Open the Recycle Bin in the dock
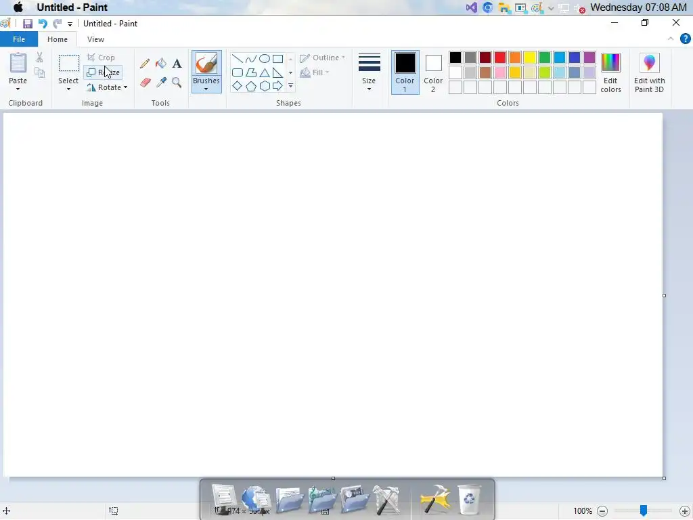This screenshot has width=693, height=520. pos(469,499)
